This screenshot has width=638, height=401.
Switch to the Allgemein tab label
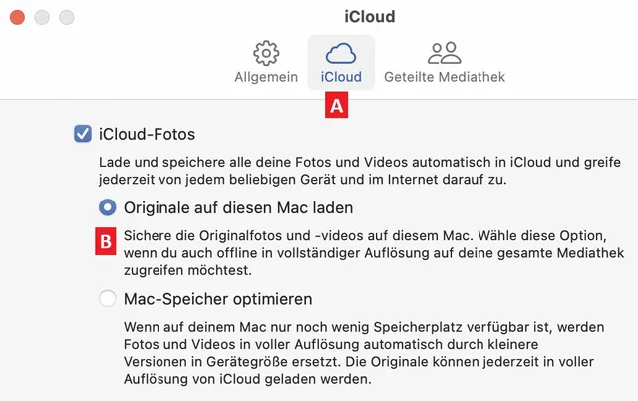(x=266, y=77)
